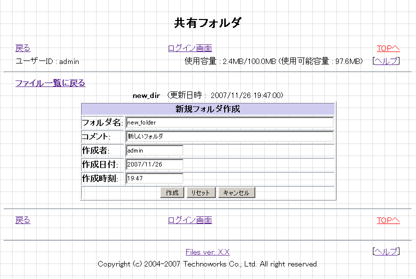Click the top 戻る link
Screen dimensions: 416x279
click(x=23, y=48)
